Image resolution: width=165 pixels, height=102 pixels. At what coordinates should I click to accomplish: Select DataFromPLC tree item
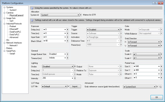click(x=15, y=32)
